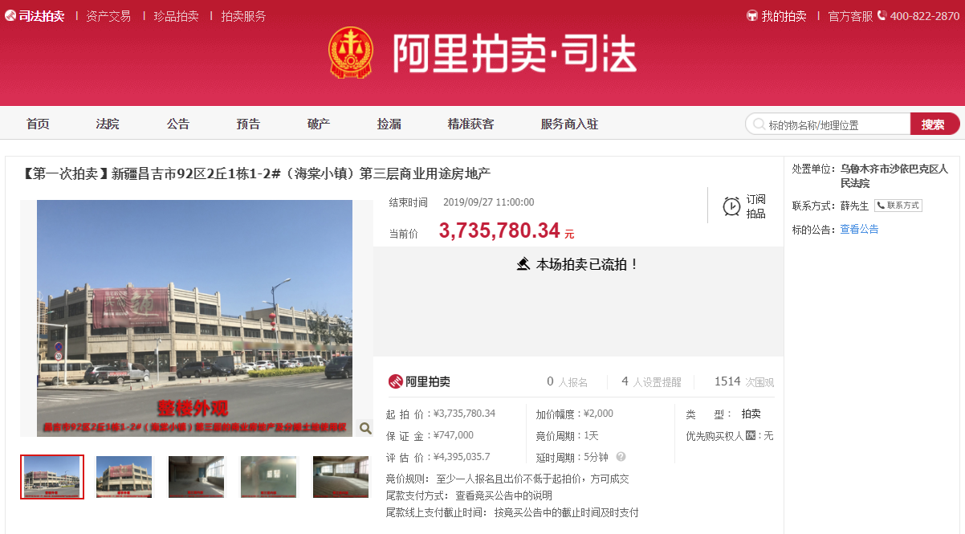Show the last interior photo thumbnail
Viewport: 965px width, 534px height.
(340, 477)
